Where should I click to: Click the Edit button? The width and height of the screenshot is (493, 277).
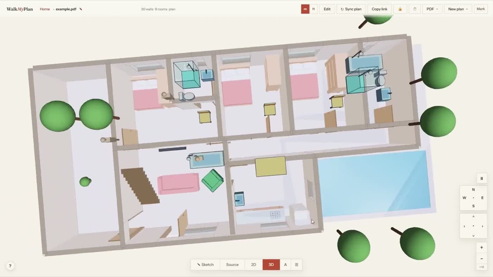(x=327, y=9)
